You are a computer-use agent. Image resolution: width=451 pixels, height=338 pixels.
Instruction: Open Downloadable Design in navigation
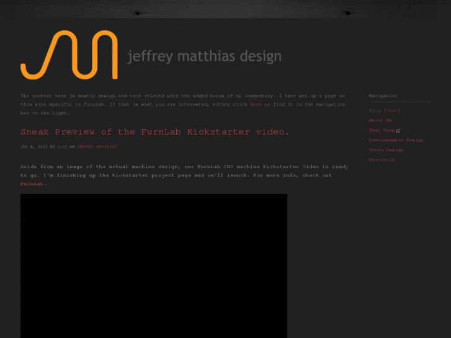396,140
